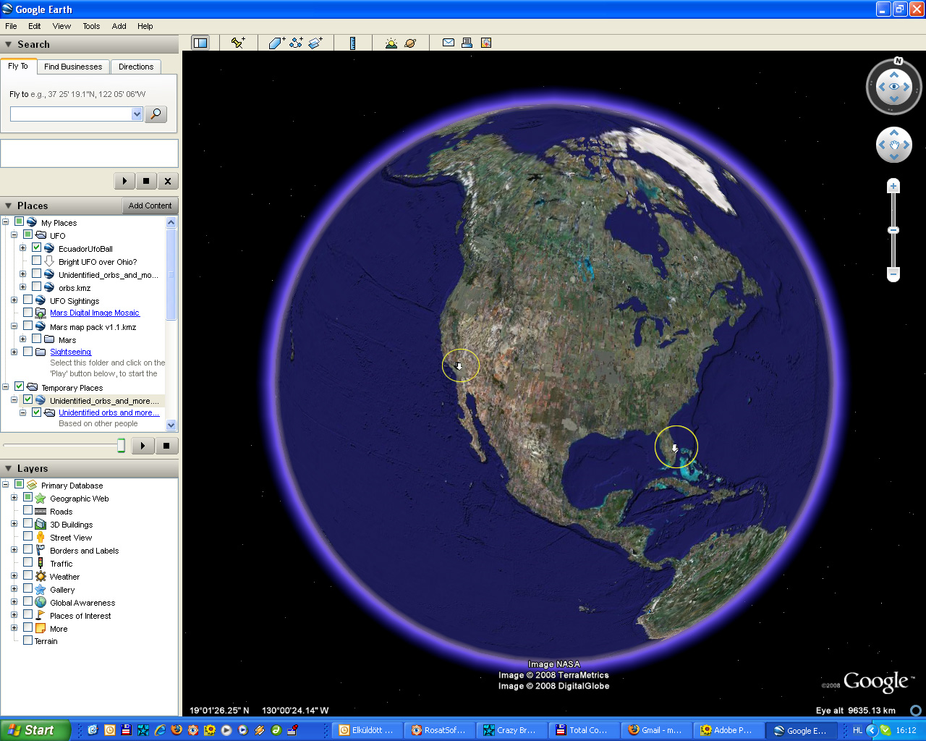Click the placemark over California
The height and width of the screenshot is (741, 926).
[459, 366]
